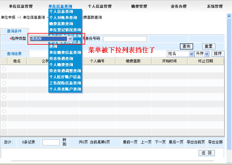Choose 个人养老账户查询 menu entry
Viewport: 232px width, 165px height.
(x=65, y=89)
